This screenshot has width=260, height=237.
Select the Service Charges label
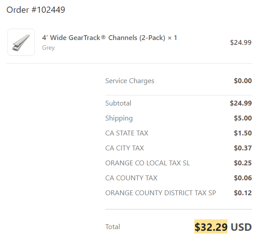tap(130, 81)
